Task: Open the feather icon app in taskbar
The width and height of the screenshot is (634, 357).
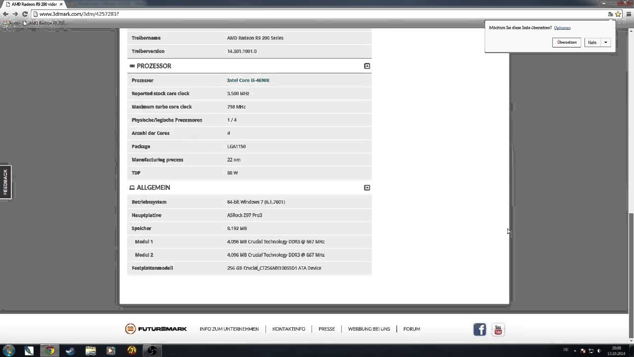Action: coord(29,351)
